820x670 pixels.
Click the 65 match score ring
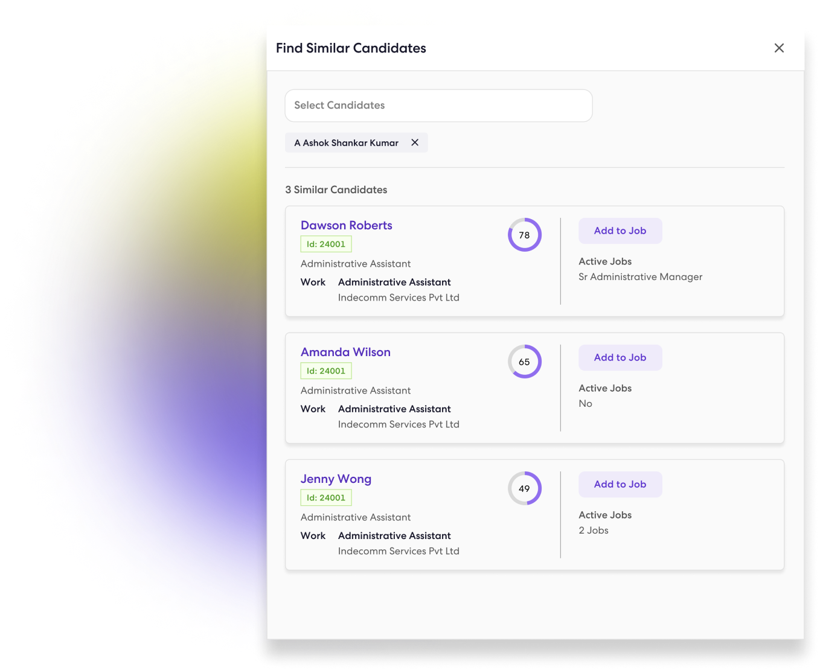click(x=524, y=362)
